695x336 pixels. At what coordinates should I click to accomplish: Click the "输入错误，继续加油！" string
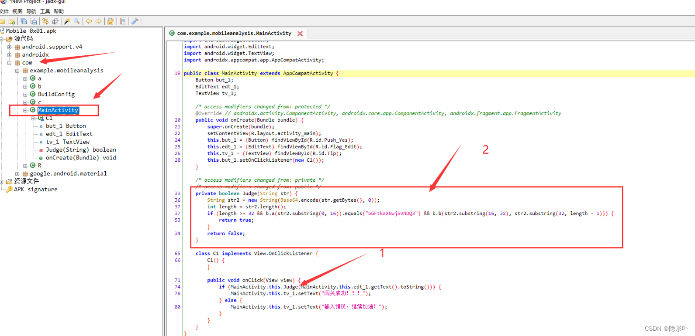351,307
